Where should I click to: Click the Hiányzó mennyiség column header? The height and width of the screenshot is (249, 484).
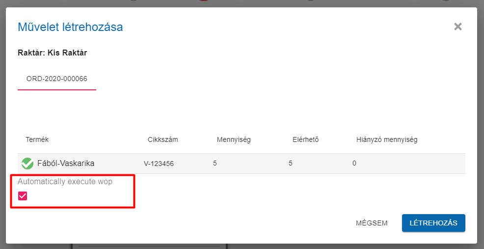(387, 139)
